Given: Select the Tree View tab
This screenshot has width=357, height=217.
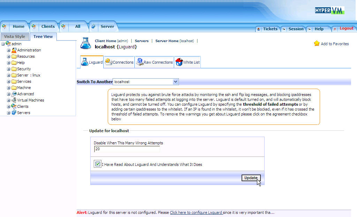Looking at the screenshot, I should point(43,37).
